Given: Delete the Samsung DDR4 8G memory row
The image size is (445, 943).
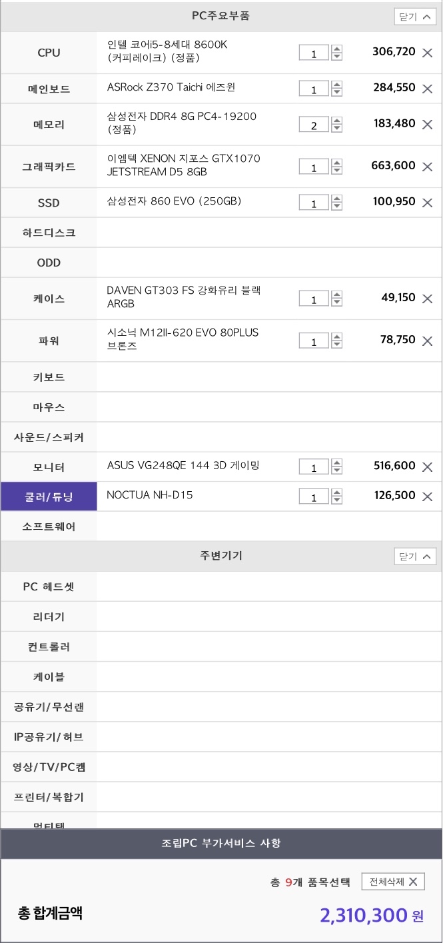Looking at the screenshot, I should 428,125.
